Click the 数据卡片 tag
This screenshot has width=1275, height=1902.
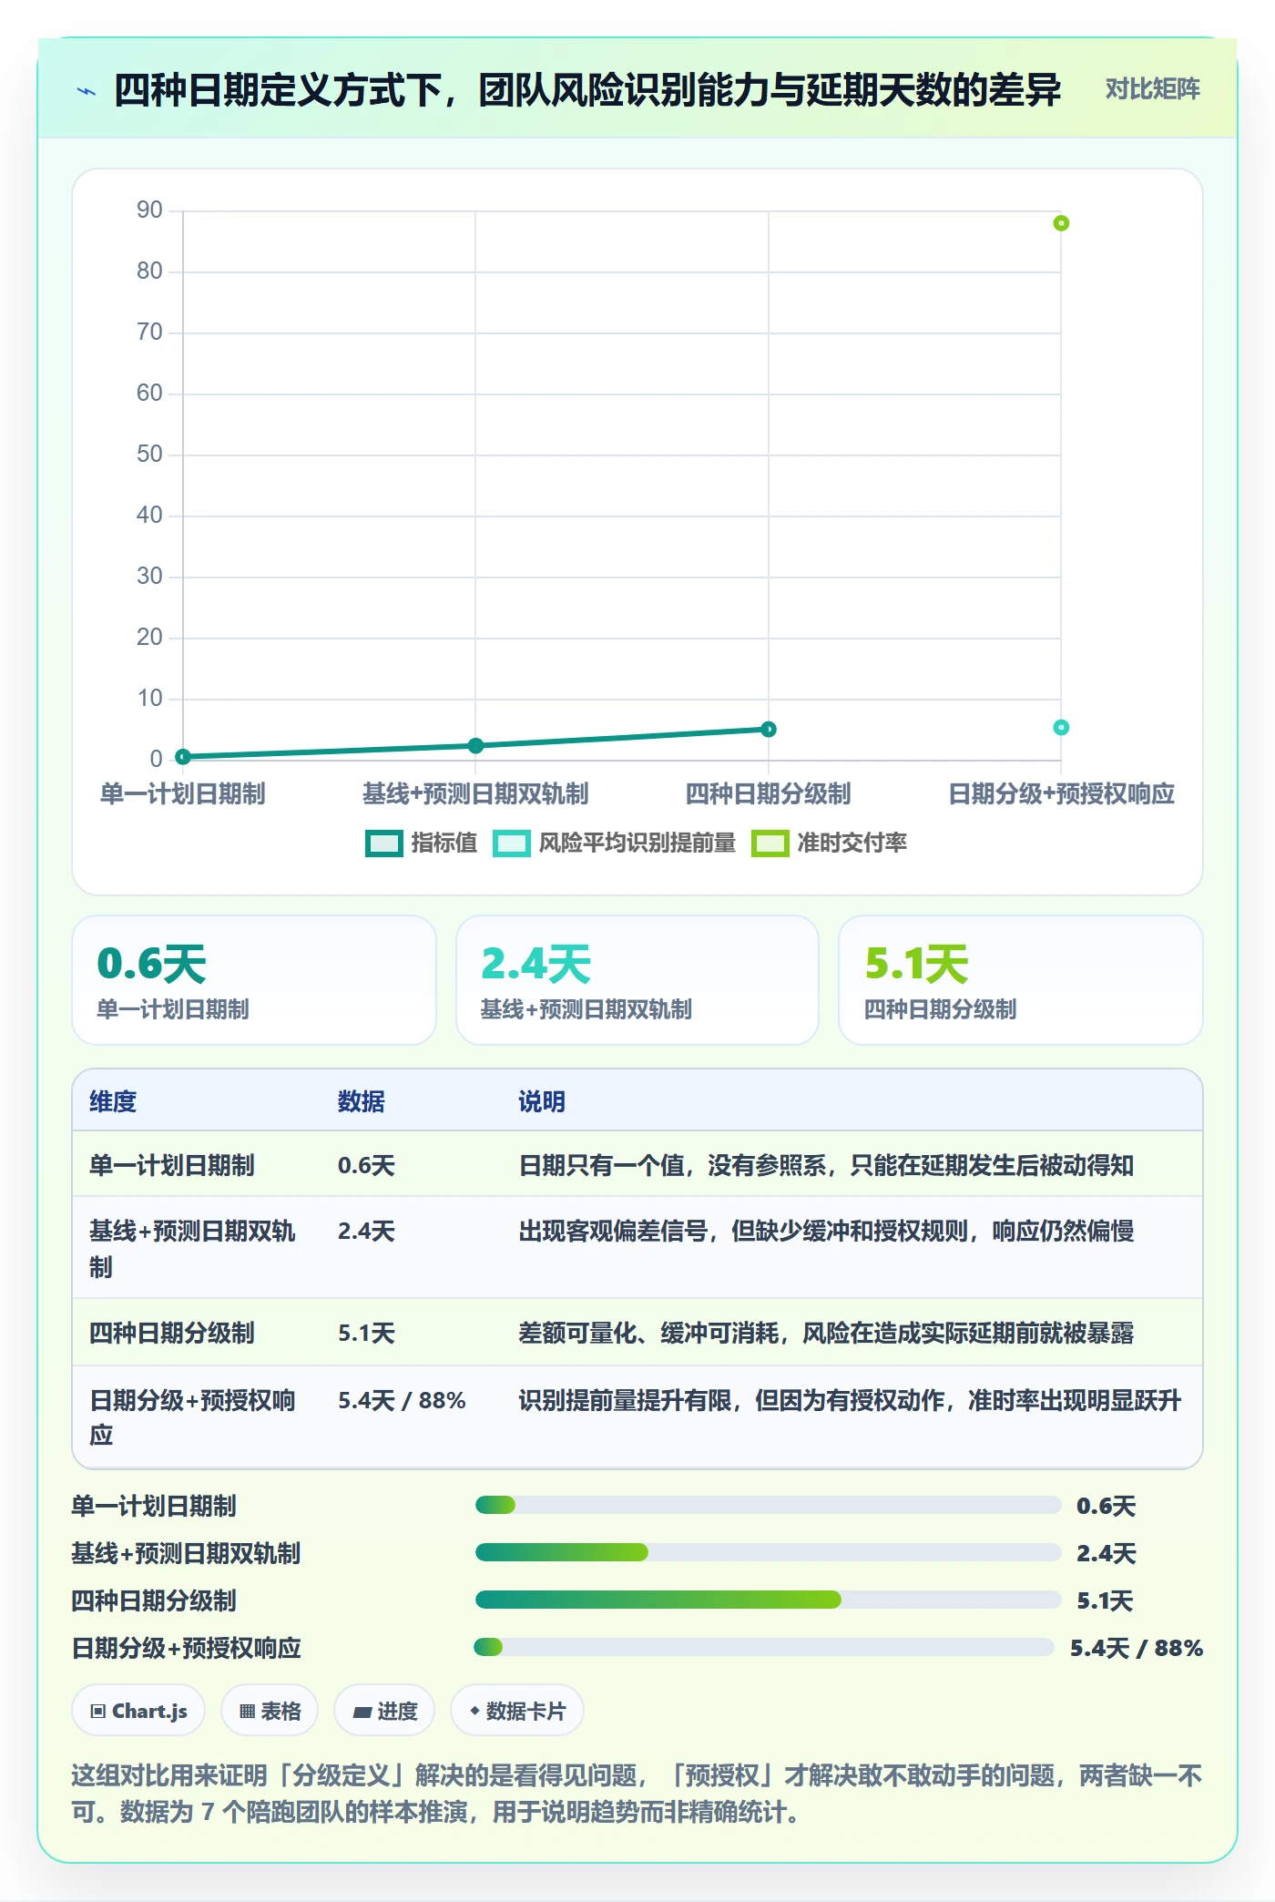[x=517, y=1711]
